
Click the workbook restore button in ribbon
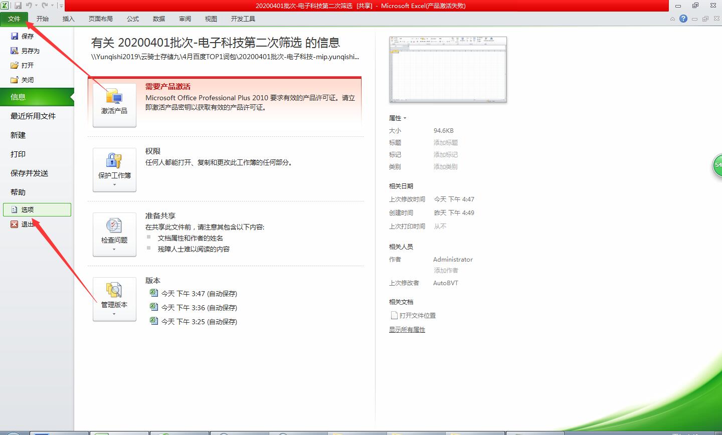pyautogui.click(x=705, y=19)
